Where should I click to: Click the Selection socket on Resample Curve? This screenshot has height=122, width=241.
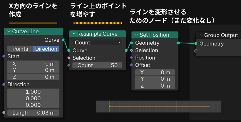[x=69, y=58]
